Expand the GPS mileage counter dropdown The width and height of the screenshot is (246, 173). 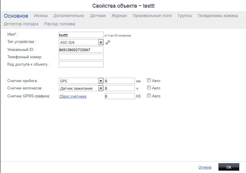(101, 81)
